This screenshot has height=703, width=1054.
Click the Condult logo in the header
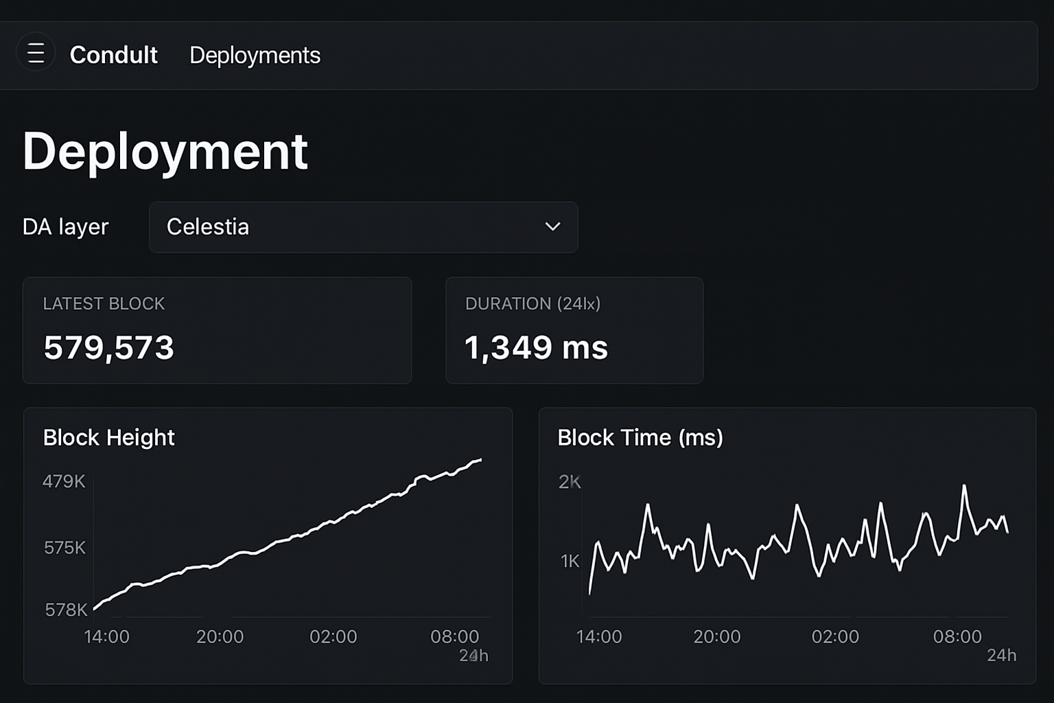(x=113, y=55)
